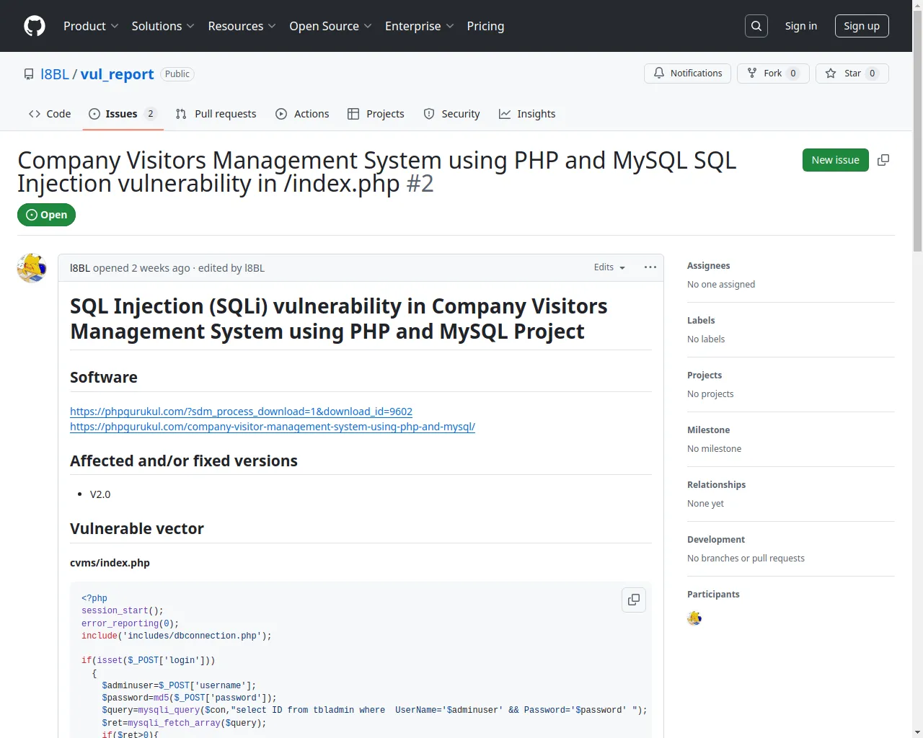Open the Pull requests tab
Image resolution: width=923 pixels, height=738 pixels.
[x=216, y=114]
